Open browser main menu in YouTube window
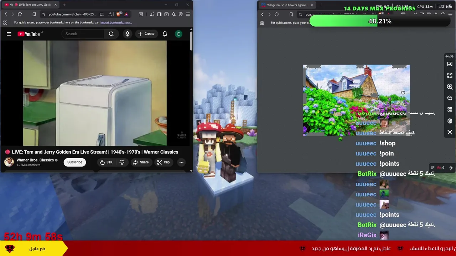 pyautogui.click(x=188, y=14)
